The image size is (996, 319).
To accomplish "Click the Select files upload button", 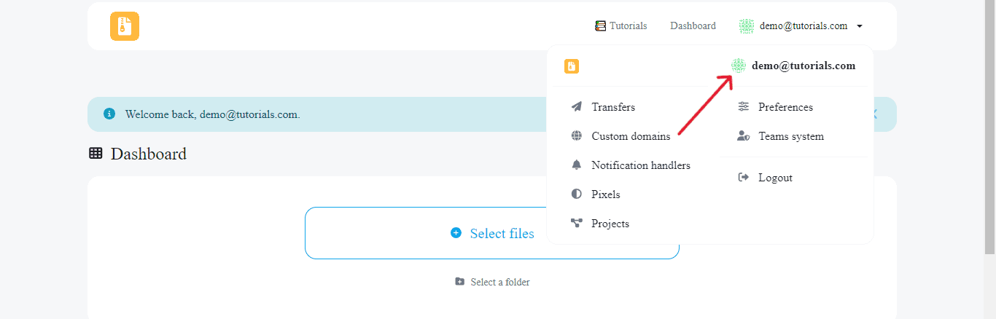I will pyautogui.click(x=492, y=233).
